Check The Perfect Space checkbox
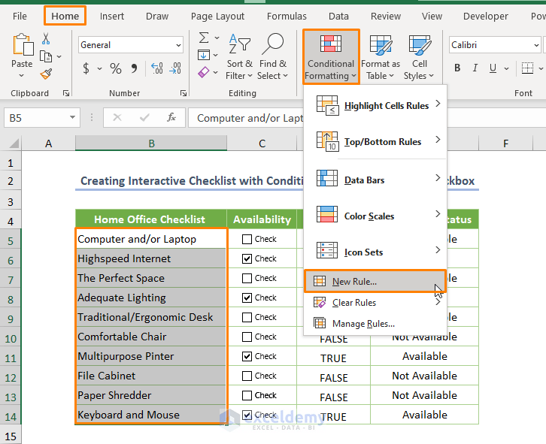Viewport: 546px width, 444px height. click(247, 278)
